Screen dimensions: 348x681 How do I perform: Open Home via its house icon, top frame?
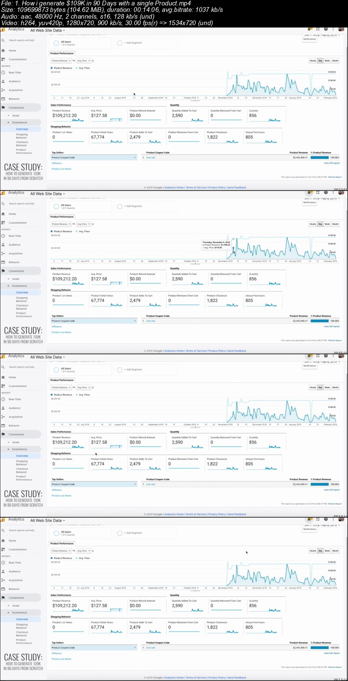pos(3,51)
